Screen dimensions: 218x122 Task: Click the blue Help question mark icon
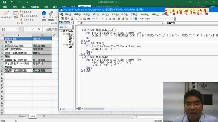(x=136, y=19)
